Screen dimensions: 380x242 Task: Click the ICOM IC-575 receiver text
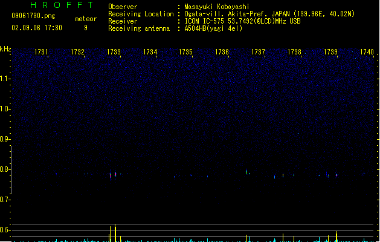[x=242, y=21]
